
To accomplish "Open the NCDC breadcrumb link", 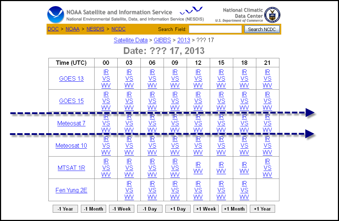I will point(118,29).
